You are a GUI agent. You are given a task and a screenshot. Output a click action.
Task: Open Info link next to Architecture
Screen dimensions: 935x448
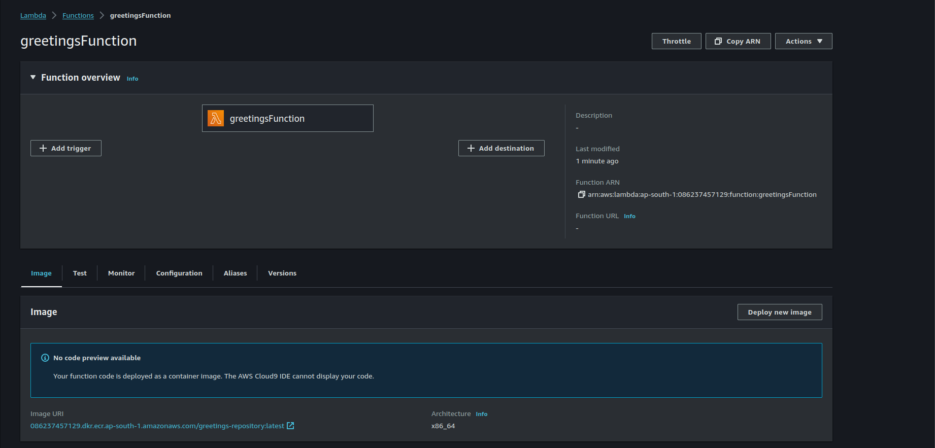click(x=482, y=414)
